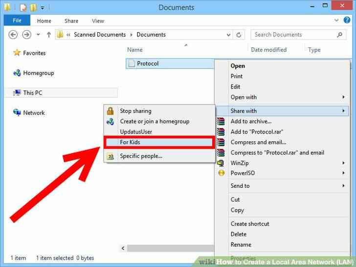Click WinRAR icon beside Add to "Protocol.rar"

(x=220, y=132)
